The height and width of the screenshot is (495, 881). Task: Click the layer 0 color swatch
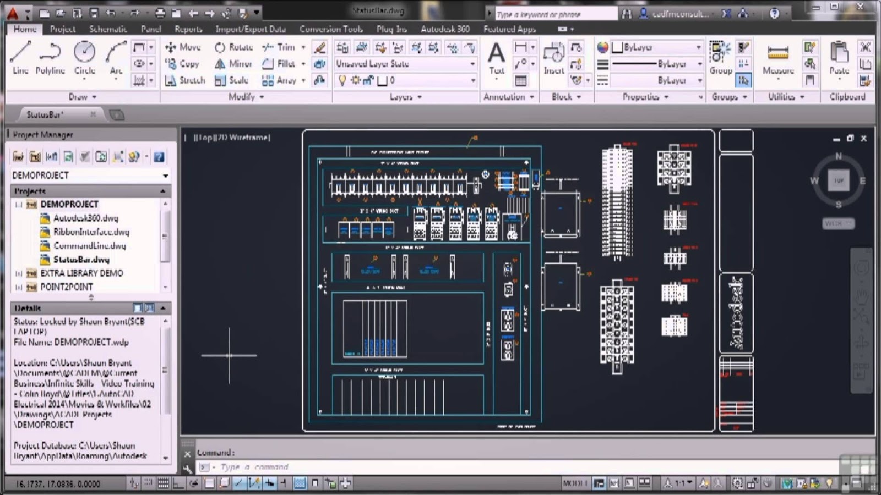(x=382, y=81)
